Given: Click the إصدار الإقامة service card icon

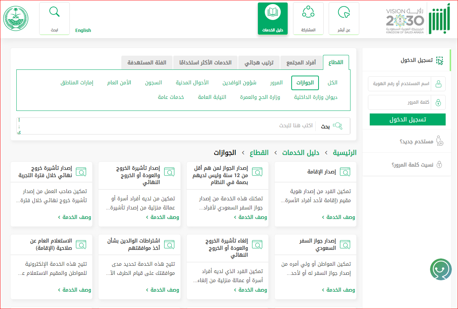Looking at the screenshot, I should [x=345, y=172].
